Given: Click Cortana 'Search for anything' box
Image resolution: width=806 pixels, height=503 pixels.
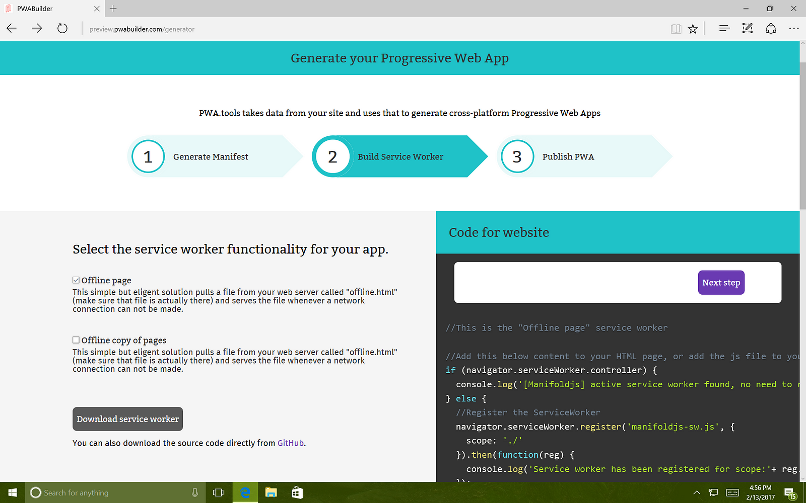Looking at the screenshot, I should pos(115,492).
